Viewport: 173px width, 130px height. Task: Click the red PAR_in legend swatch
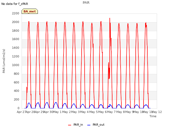(x=70, y=125)
